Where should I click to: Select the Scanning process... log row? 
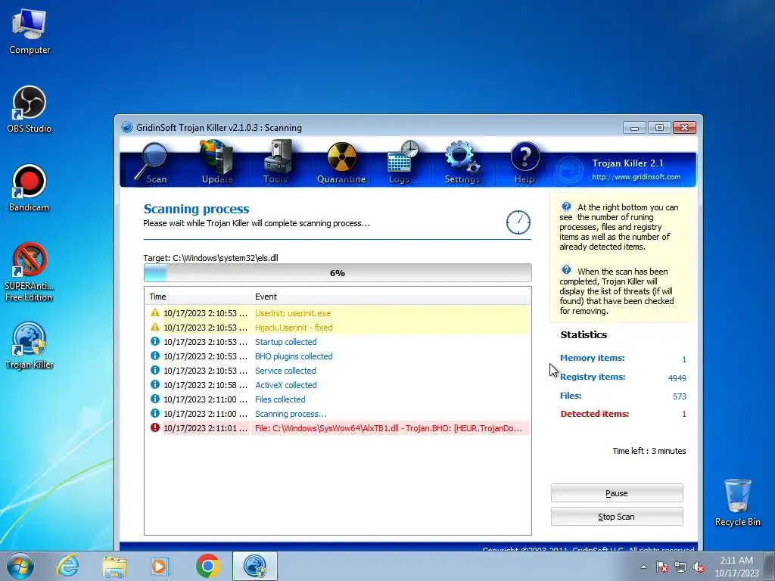tap(338, 414)
